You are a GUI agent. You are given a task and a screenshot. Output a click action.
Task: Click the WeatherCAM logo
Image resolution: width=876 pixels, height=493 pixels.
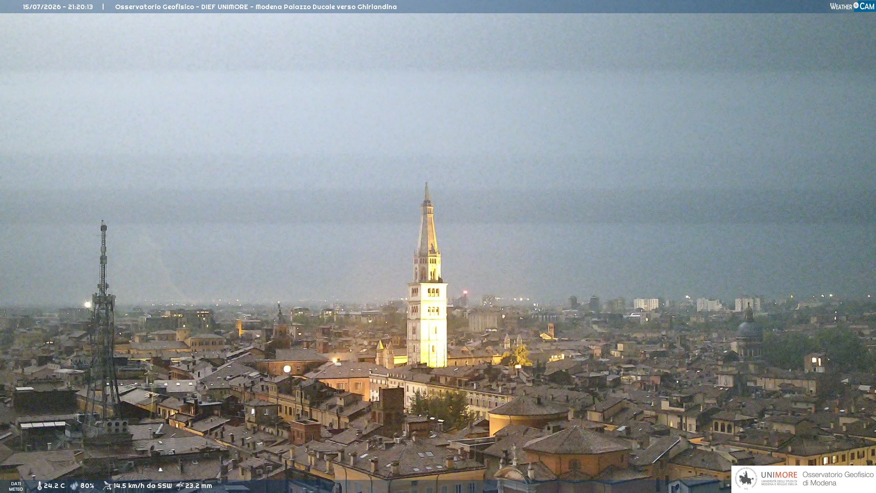tap(852, 6)
